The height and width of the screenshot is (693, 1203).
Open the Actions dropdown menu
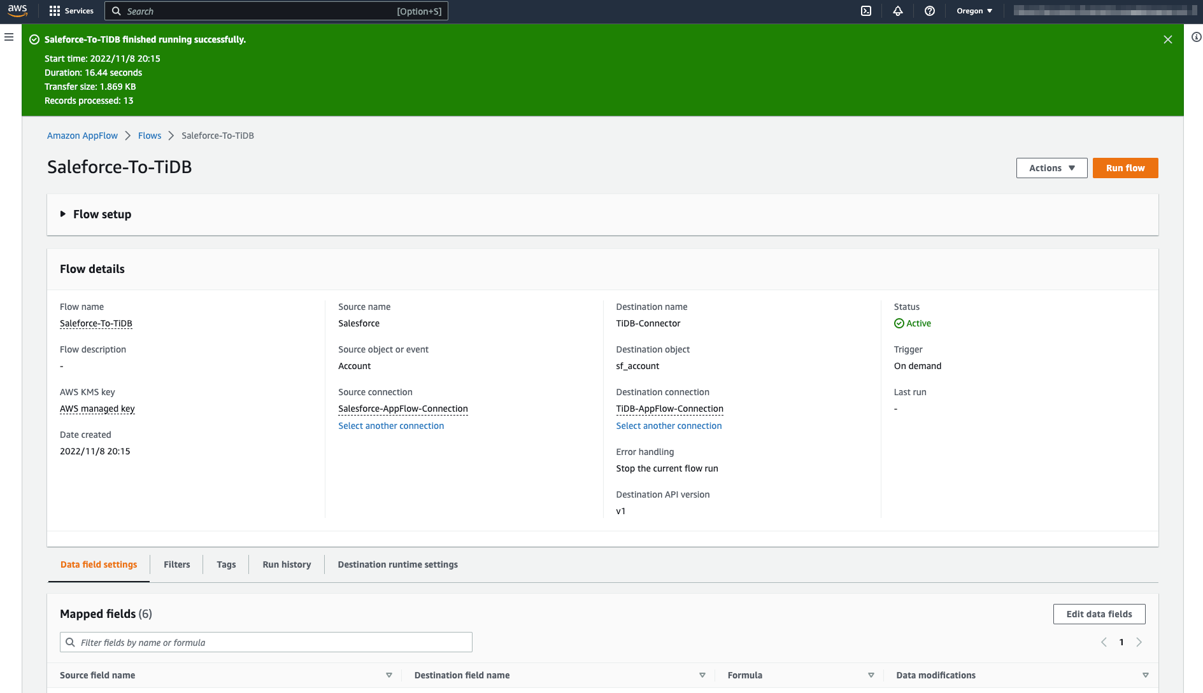pos(1052,168)
